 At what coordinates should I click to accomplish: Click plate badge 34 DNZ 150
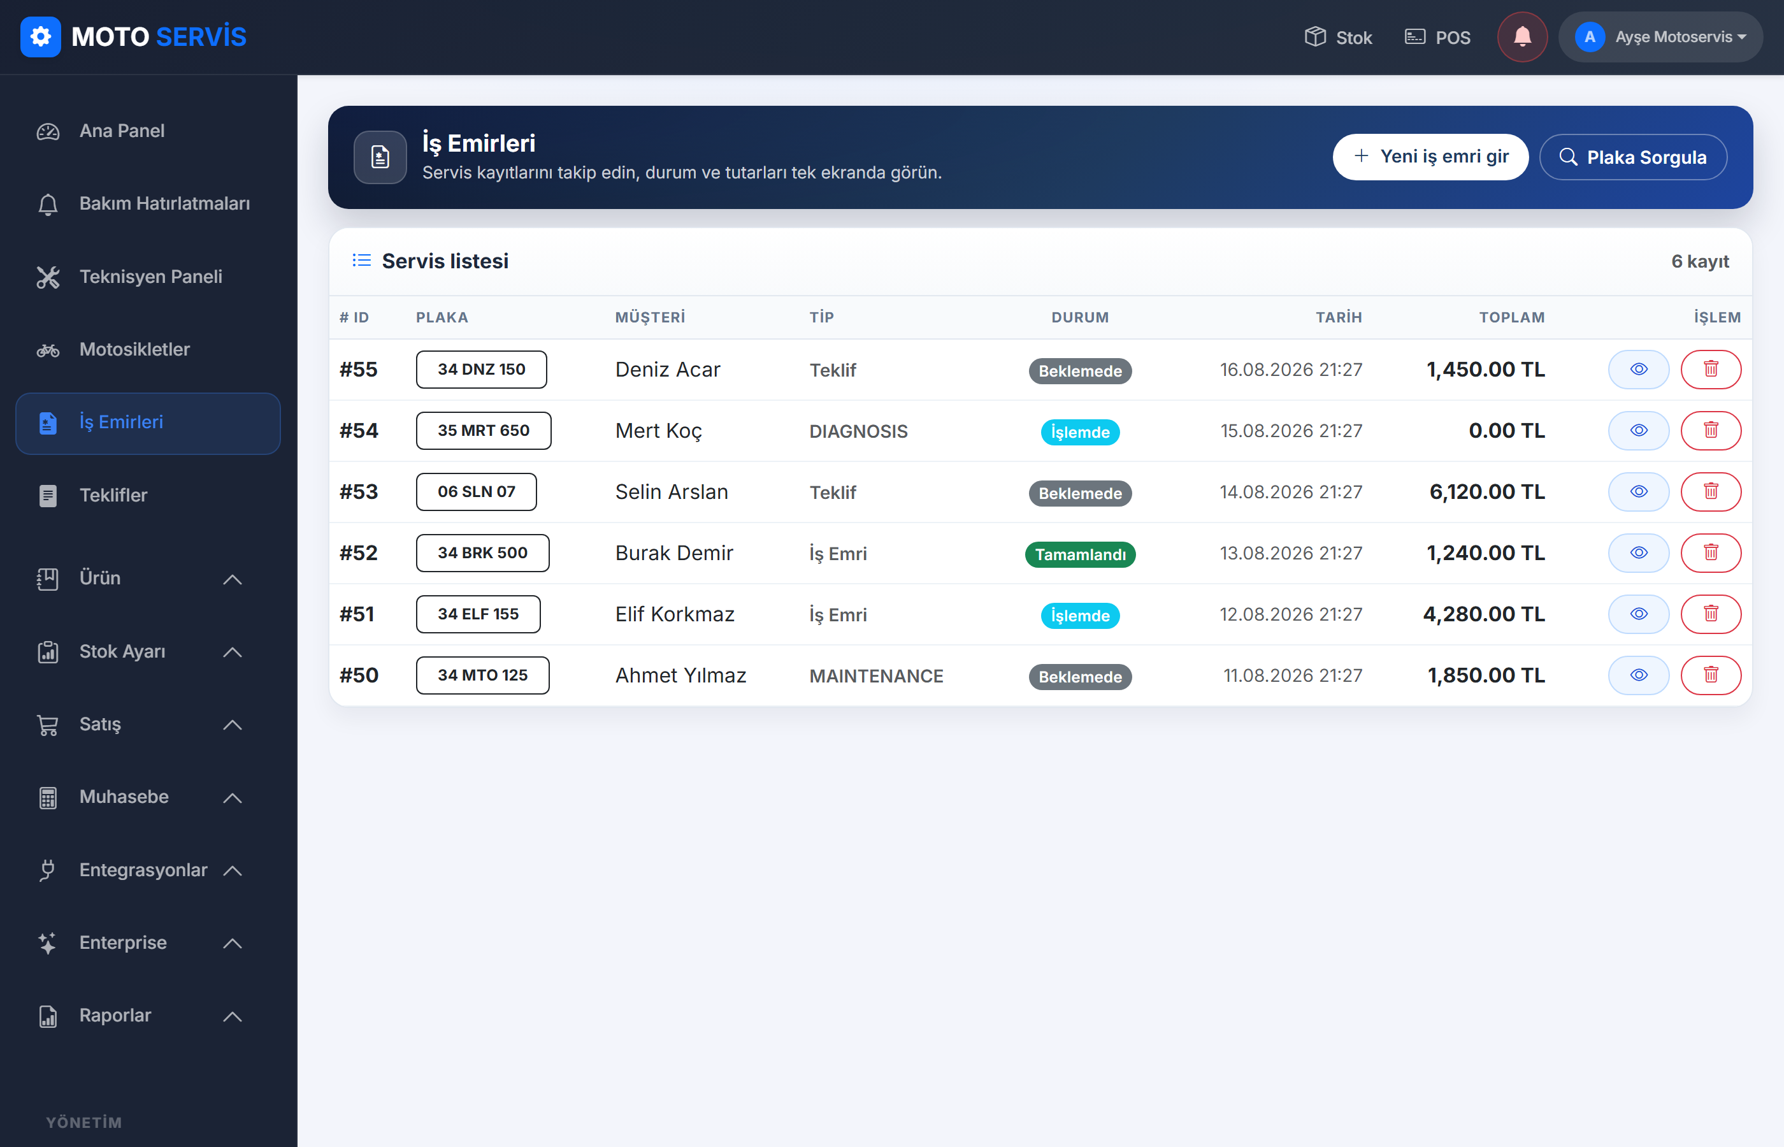click(x=481, y=370)
